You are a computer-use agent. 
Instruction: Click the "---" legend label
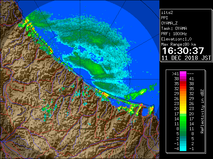[190, 74]
